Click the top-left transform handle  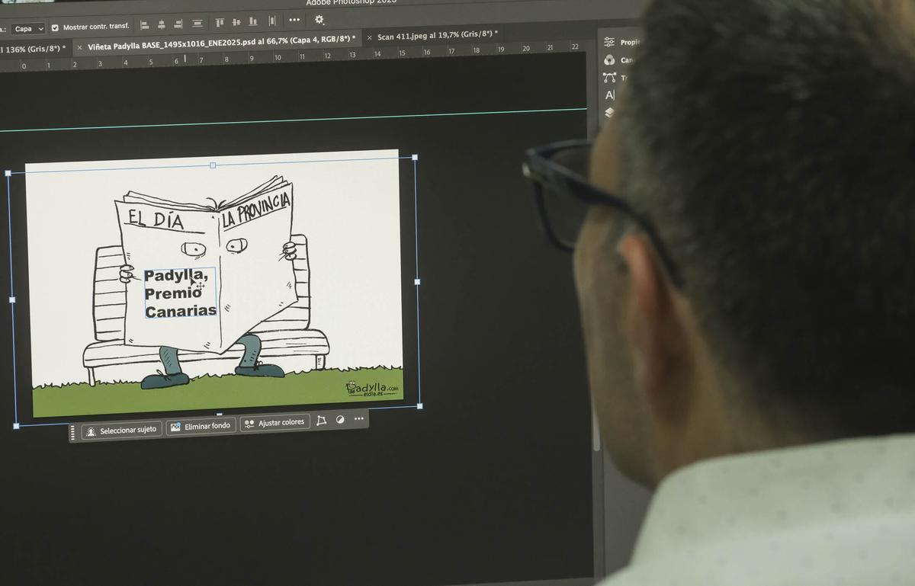coord(8,174)
